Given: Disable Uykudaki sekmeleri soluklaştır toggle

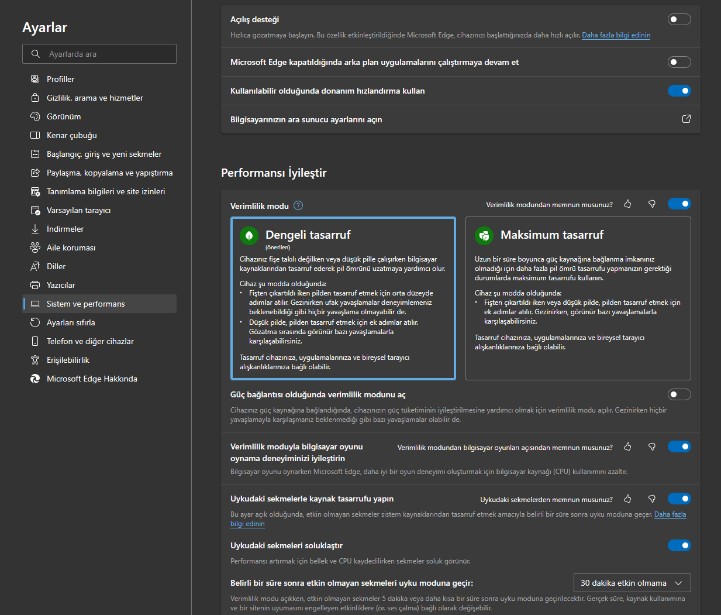Looking at the screenshot, I should [679, 545].
